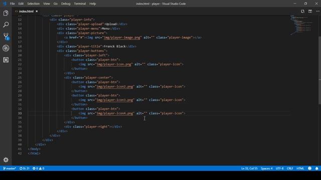Click the vertical editor scrollbar

click(319, 70)
